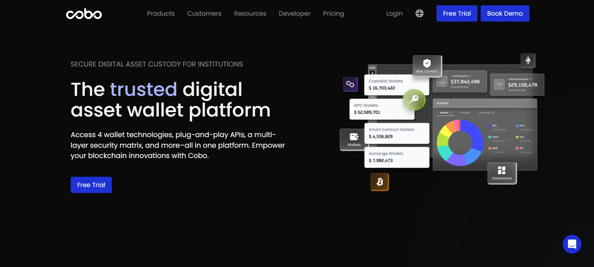Click the portfolio donut chart
This screenshot has width=594, height=267.
[460, 143]
